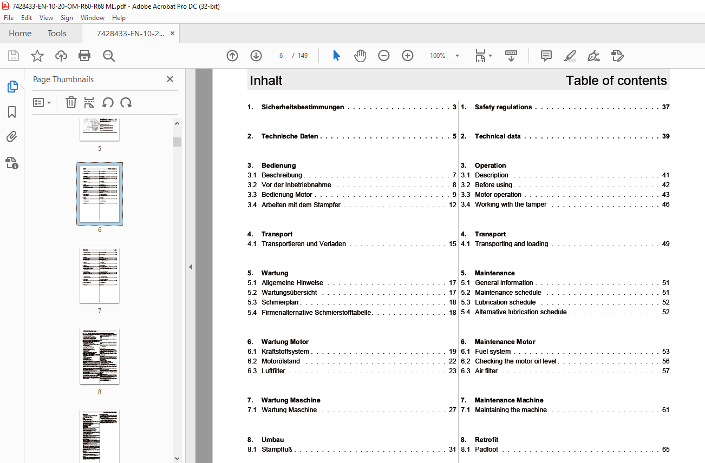Open the Bookmarks sidebar panel
This screenshot has width=705, height=463.
click(12, 112)
